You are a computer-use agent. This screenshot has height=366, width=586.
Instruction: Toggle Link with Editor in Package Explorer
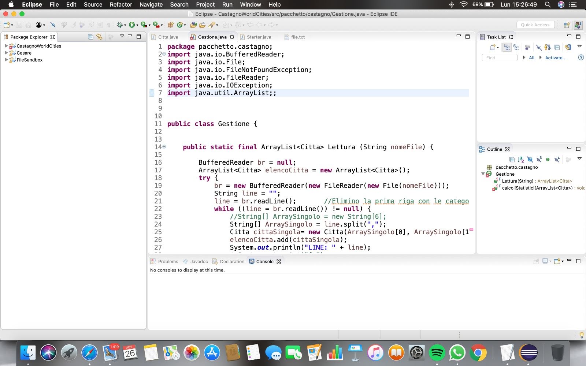[99, 37]
